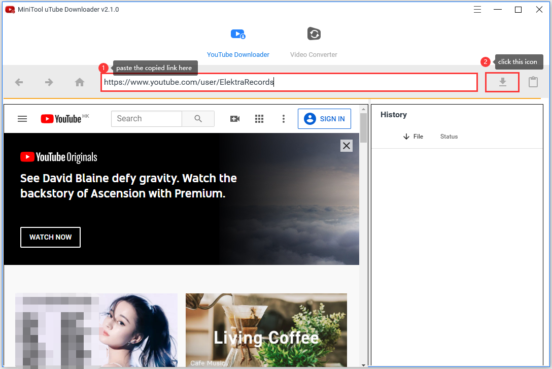Go forward with the right arrow

49,82
